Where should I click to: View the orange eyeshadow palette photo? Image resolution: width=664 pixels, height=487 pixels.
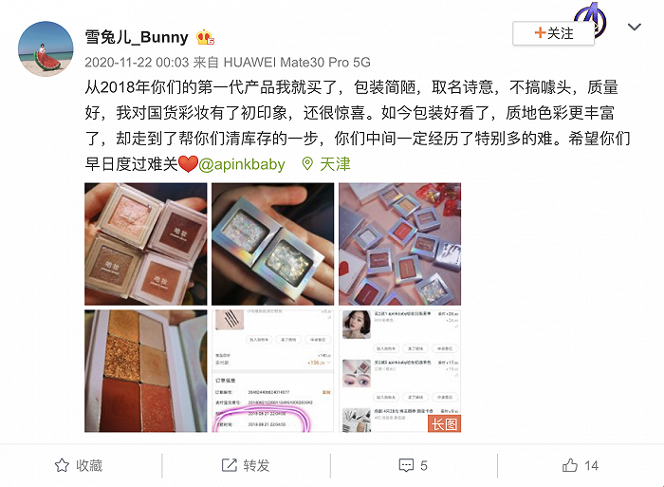click(x=146, y=371)
